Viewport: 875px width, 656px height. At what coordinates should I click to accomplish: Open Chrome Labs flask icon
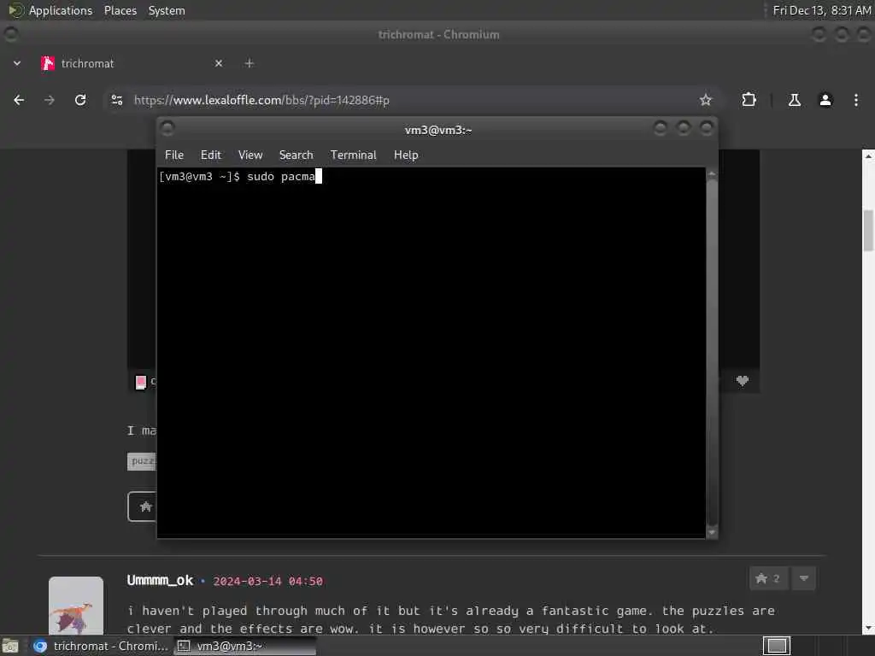[794, 100]
